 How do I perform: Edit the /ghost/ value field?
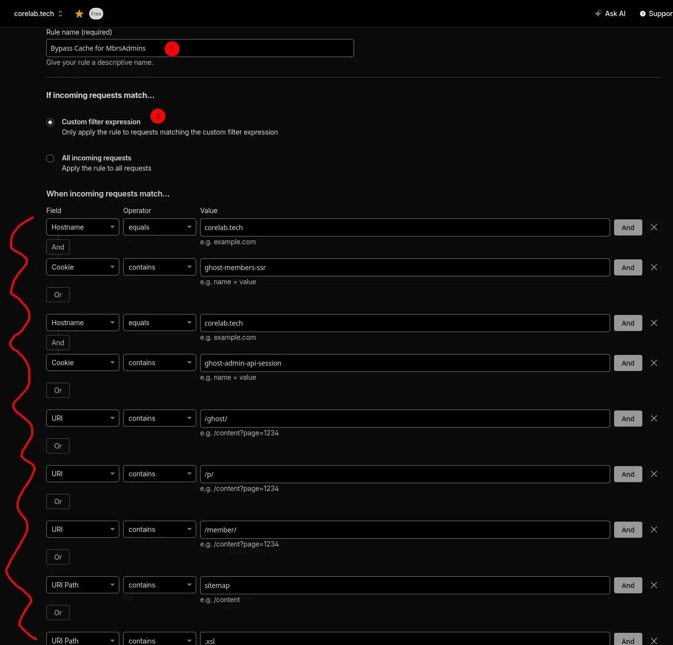click(405, 419)
